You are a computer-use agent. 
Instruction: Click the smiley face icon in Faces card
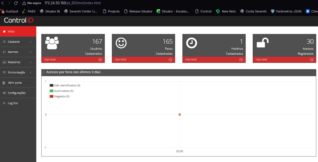(121, 43)
